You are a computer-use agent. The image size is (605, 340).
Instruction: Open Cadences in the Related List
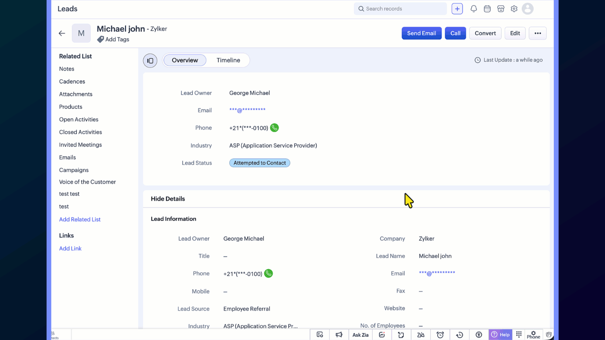tap(72, 81)
